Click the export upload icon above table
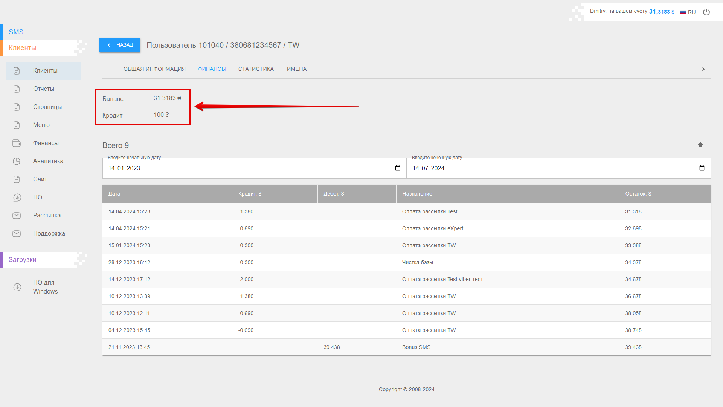Image resolution: width=723 pixels, height=407 pixels. click(700, 145)
